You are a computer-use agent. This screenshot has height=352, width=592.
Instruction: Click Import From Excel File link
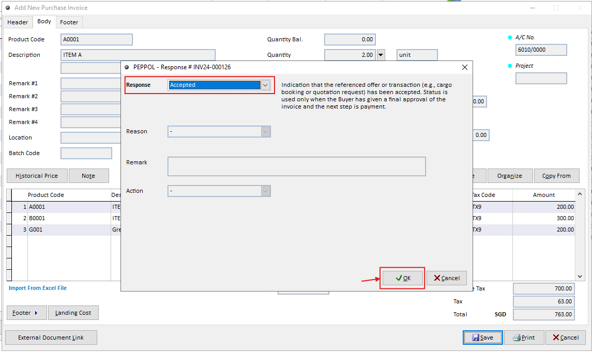(x=38, y=288)
